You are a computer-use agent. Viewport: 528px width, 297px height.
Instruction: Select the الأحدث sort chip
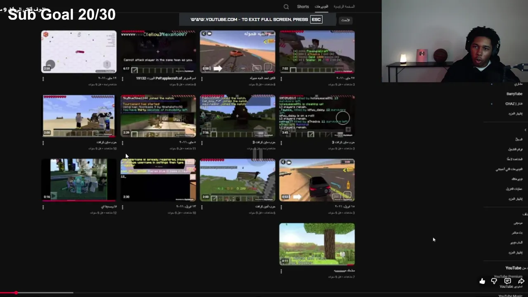click(x=346, y=20)
